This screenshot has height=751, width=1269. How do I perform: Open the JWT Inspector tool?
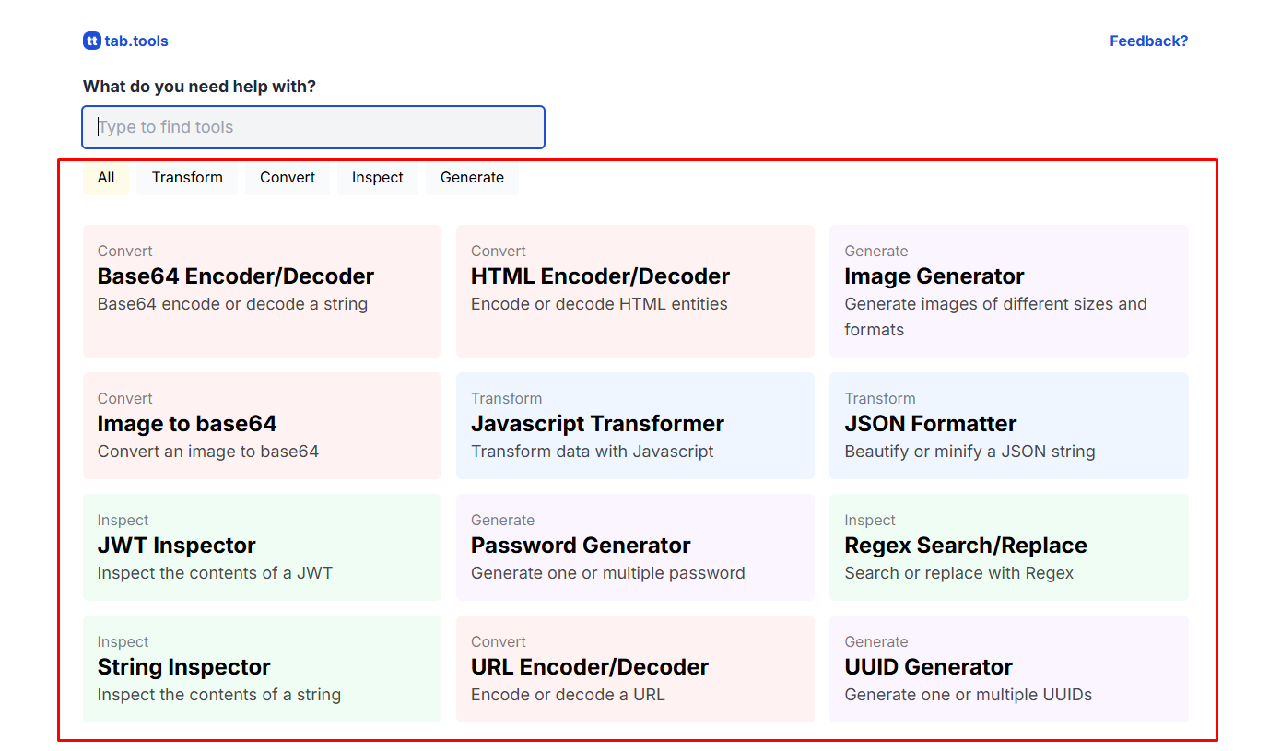tap(262, 546)
